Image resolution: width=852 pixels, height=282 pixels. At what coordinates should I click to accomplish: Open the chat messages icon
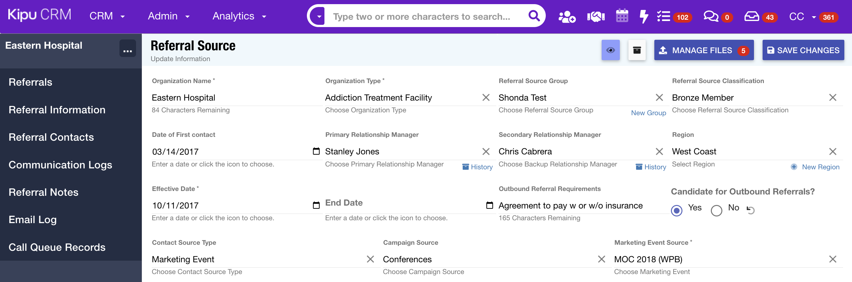(711, 16)
